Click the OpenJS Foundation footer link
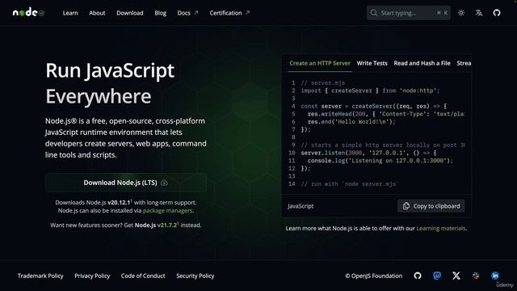 pos(373,276)
